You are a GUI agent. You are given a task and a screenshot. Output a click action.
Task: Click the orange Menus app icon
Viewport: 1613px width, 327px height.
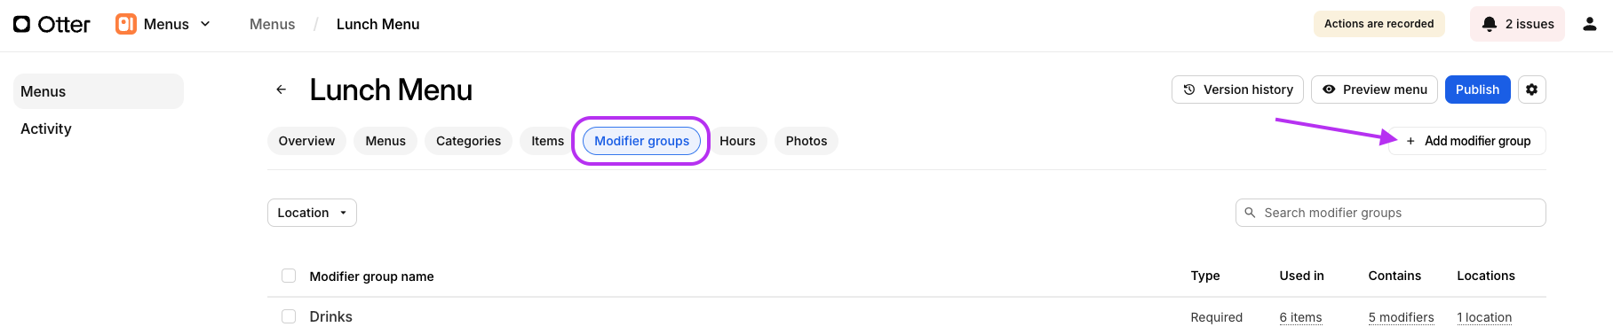(x=126, y=24)
